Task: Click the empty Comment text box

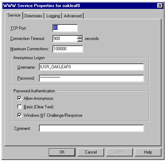Action: (91, 128)
